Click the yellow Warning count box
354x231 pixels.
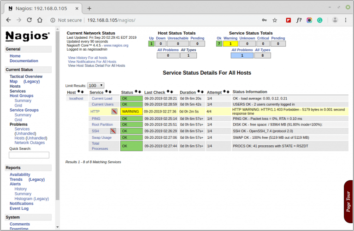pos(230,44)
